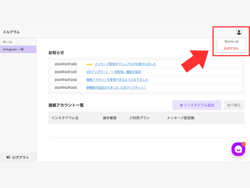Click the お知らせ section heading
This screenshot has height=188, width=250.
click(x=56, y=53)
